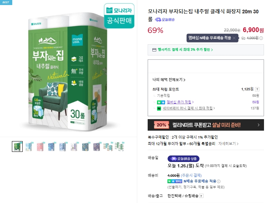The height and width of the screenshot is (203, 273).
Task: Select the first green package thumbnail
Action: pos(17,146)
